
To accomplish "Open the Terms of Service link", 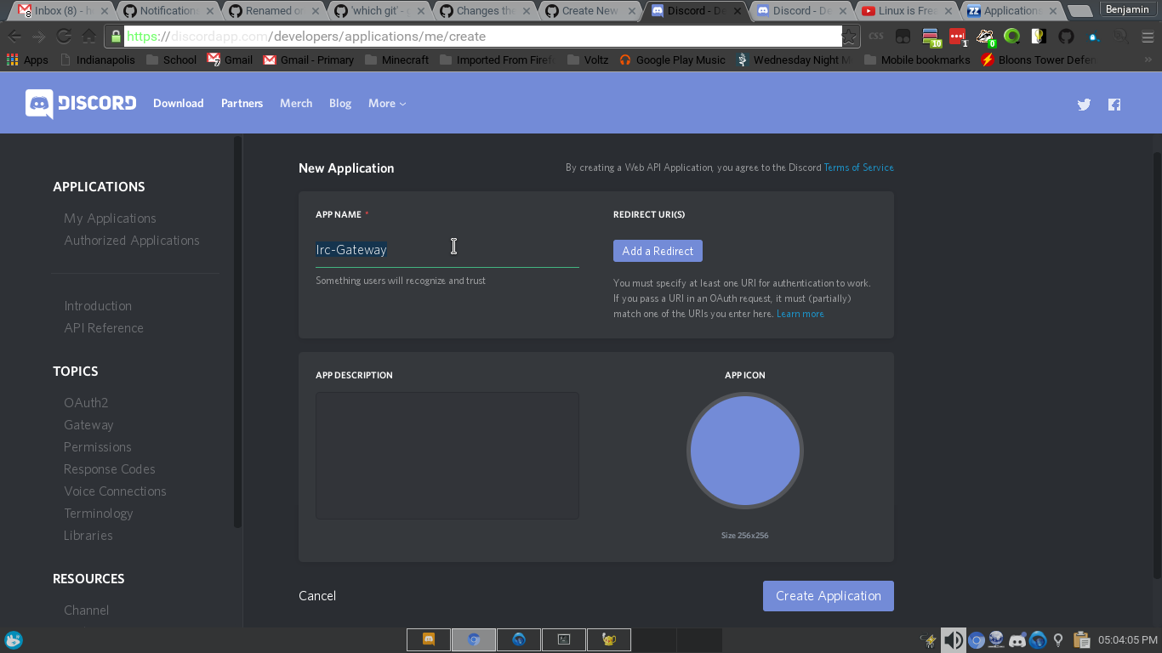I will click(858, 168).
